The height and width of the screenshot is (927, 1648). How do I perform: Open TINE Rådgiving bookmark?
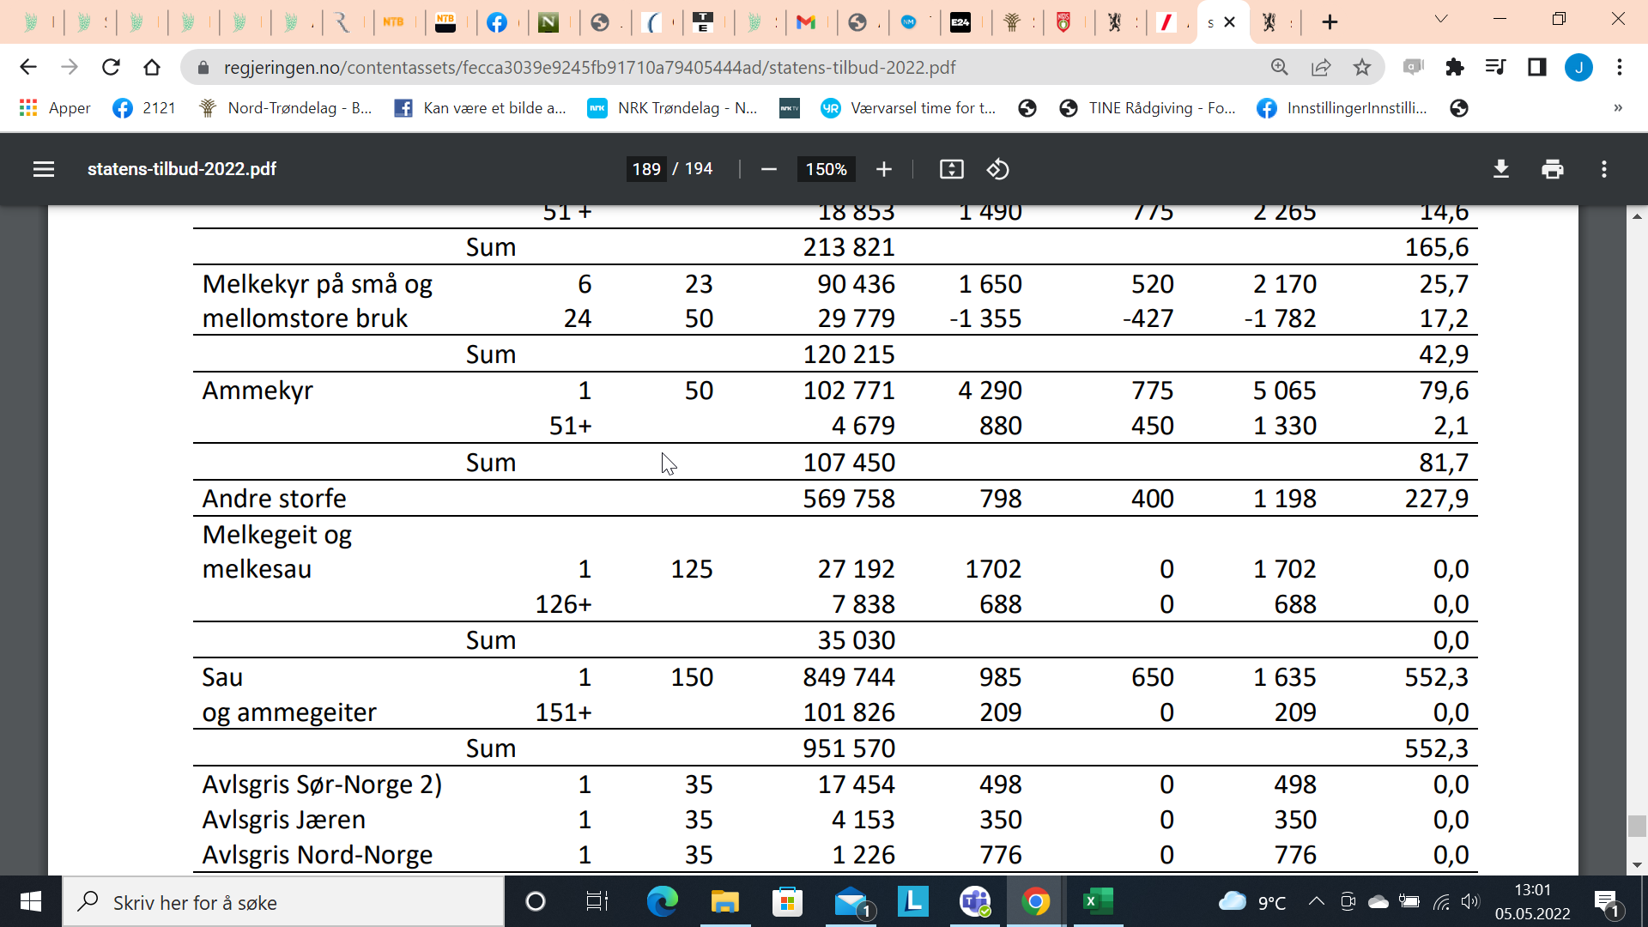[1150, 108]
